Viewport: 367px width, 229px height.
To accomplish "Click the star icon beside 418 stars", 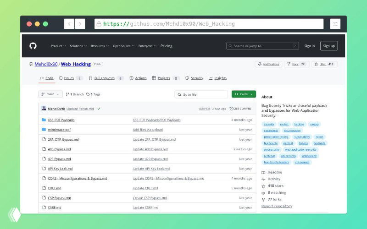I will pyautogui.click(x=263, y=186).
